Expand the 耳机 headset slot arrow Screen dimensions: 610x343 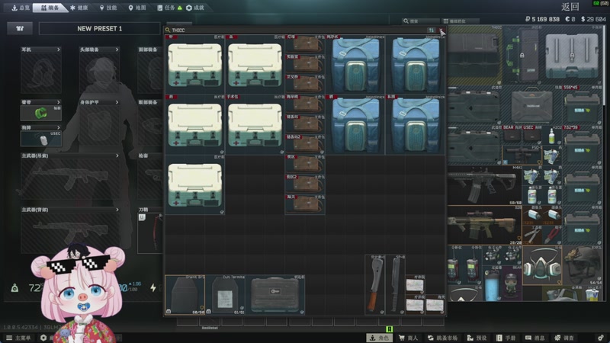click(x=59, y=50)
